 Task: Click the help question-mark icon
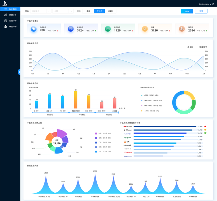click(x=213, y=4)
